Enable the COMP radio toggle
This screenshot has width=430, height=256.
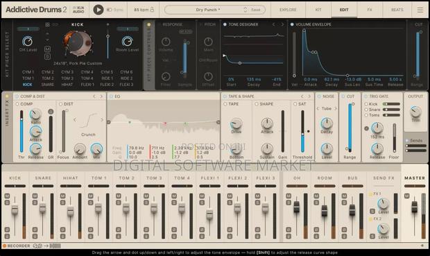click(17, 104)
